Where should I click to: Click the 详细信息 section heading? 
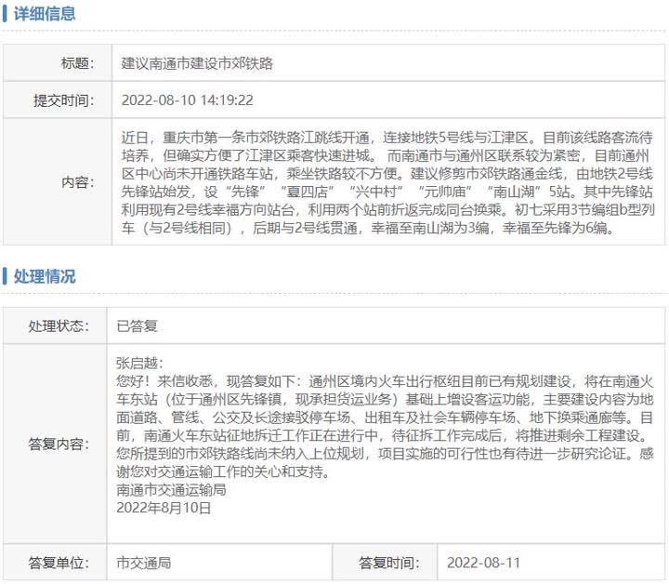click(x=45, y=14)
